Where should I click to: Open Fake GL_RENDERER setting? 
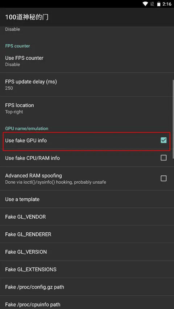(x=87, y=234)
